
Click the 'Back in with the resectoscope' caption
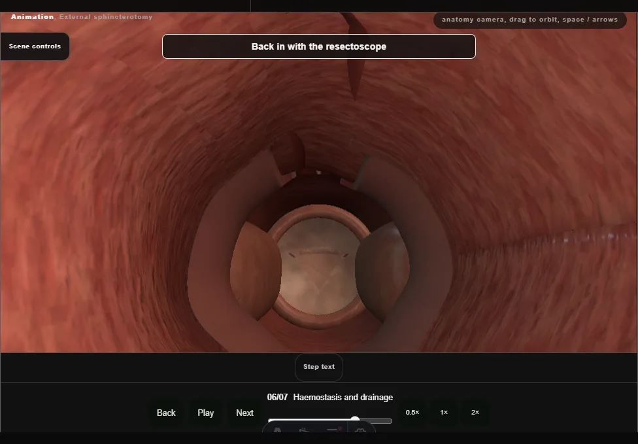coord(318,46)
